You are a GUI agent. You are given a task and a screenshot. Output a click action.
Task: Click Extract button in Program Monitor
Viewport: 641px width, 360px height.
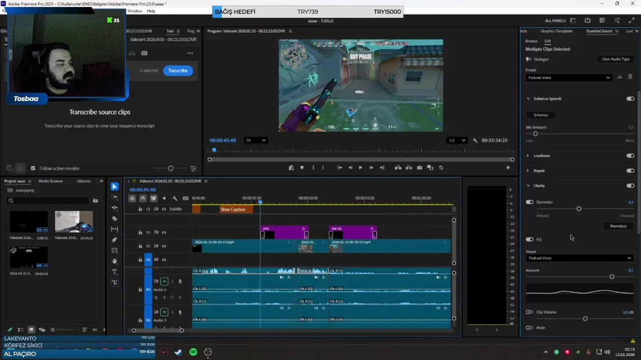coord(409,167)
